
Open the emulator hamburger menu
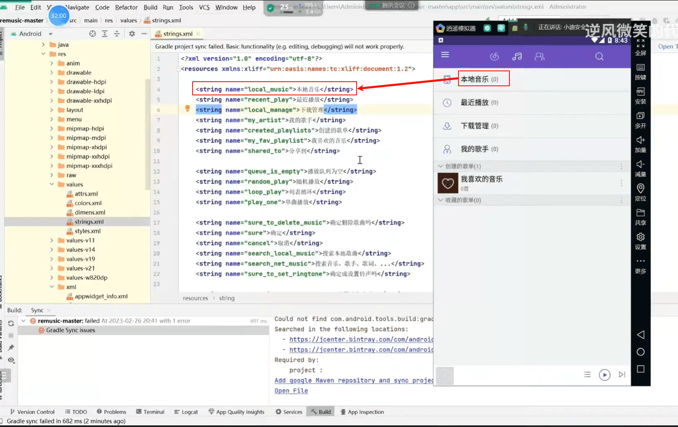(445, 55)
